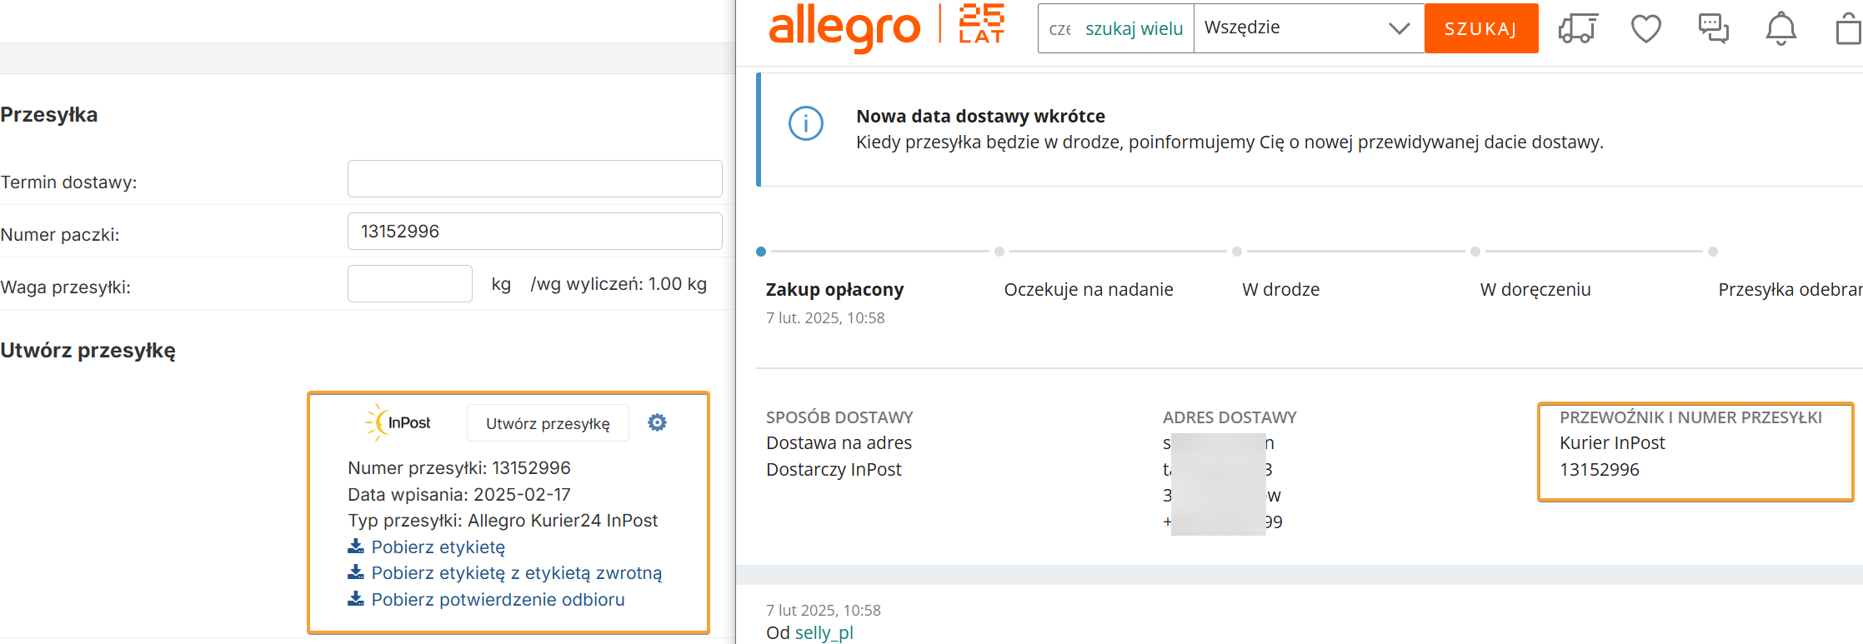This screenshot has width=1863, height=644.
Task: Open InPost settings gear icon
Action: coord(657,423)
